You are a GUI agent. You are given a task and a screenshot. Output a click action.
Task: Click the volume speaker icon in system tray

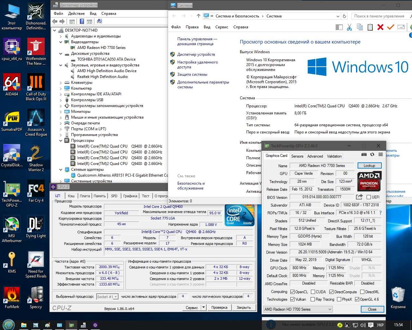point(363,325)
